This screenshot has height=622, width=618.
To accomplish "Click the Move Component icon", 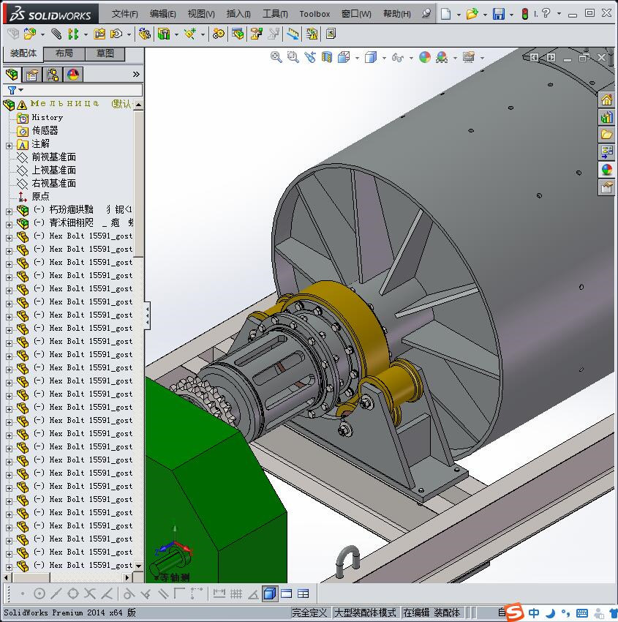I will (x=116, y=34).
